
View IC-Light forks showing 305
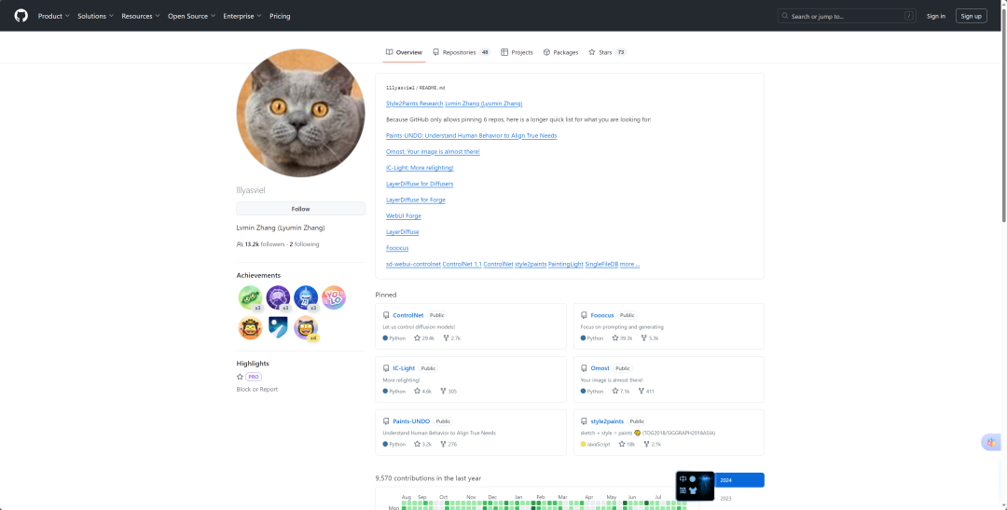tap(448, 392)
